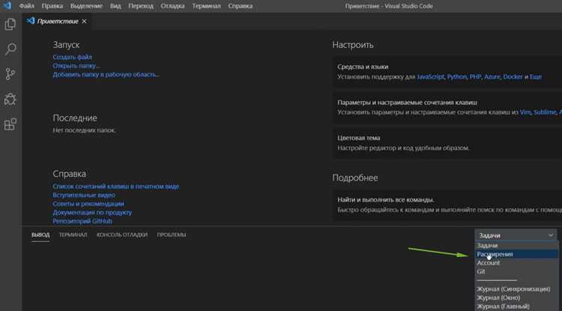This screenshot has width=562, height=311.
Task: Open the Цветовая тема settings card
Action: 448,142
